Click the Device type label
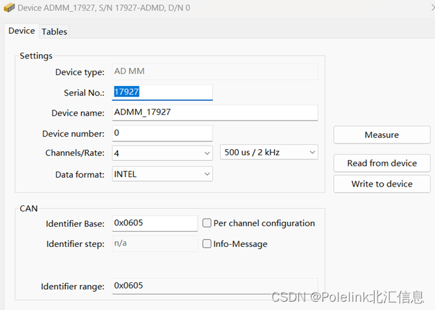Screen dimensions: 435x310 tap(80, 72)
